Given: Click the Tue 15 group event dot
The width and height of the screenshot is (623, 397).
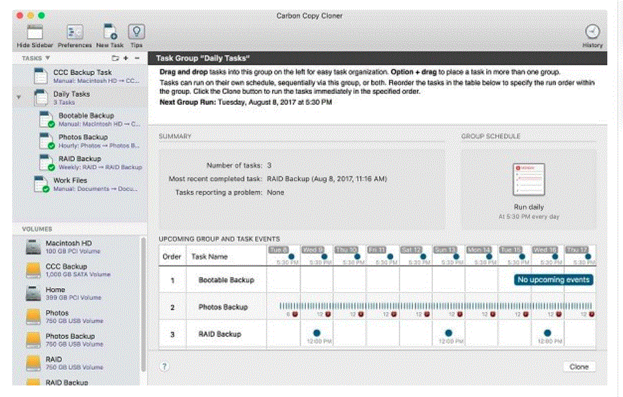Looking at the screenshot, I should (522, 257).
